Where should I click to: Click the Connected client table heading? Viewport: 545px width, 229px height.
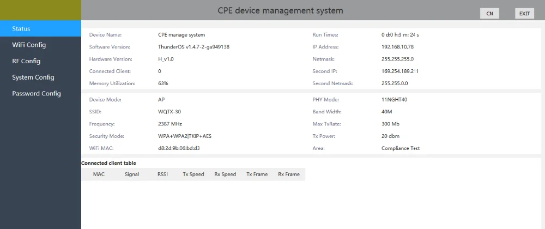(108, 163)
